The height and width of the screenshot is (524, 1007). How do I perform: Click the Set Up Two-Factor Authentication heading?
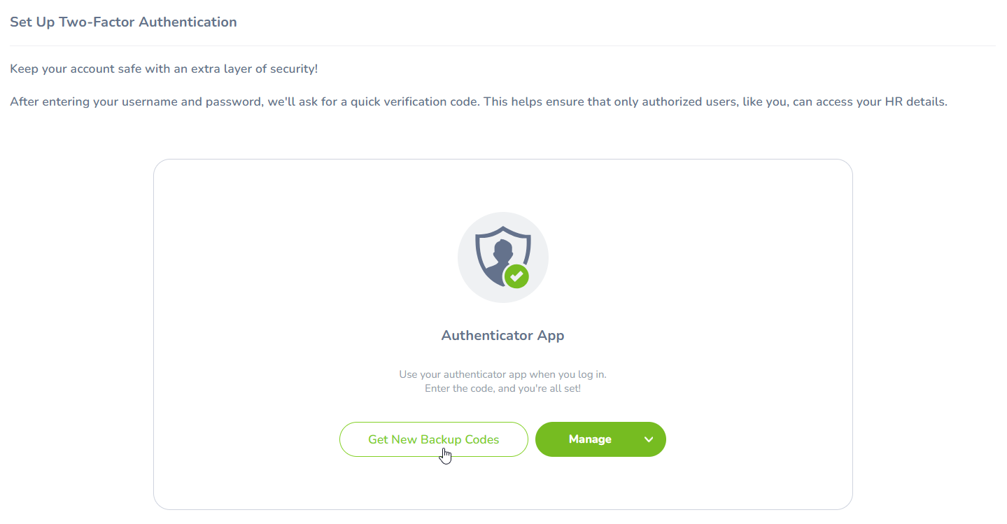[x=123, y=22]
